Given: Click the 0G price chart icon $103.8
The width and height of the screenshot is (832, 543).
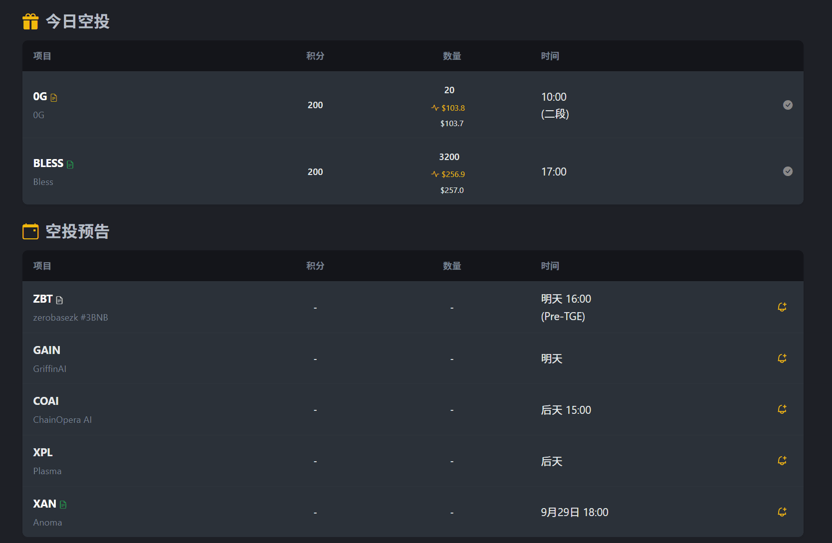Looking at the screenshot, I should tap(435, 108).
